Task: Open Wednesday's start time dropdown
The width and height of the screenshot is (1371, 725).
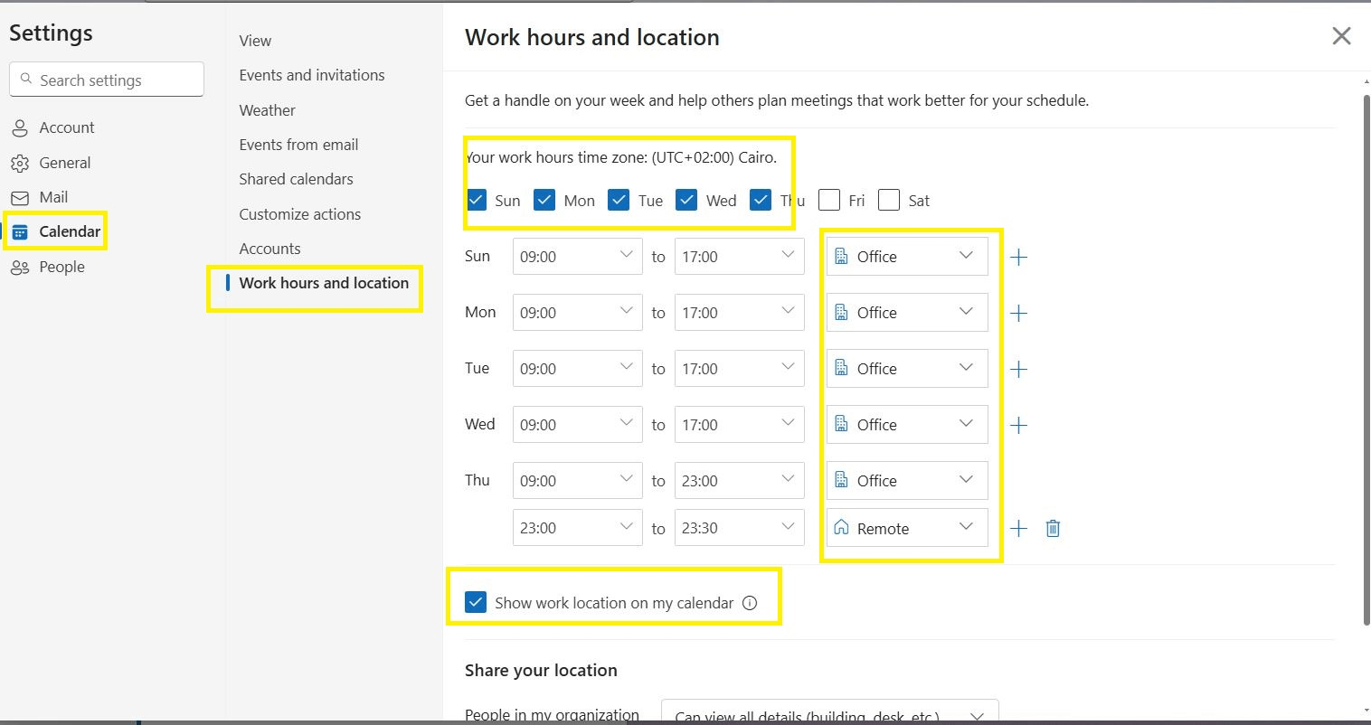Action: click(577, 425)
